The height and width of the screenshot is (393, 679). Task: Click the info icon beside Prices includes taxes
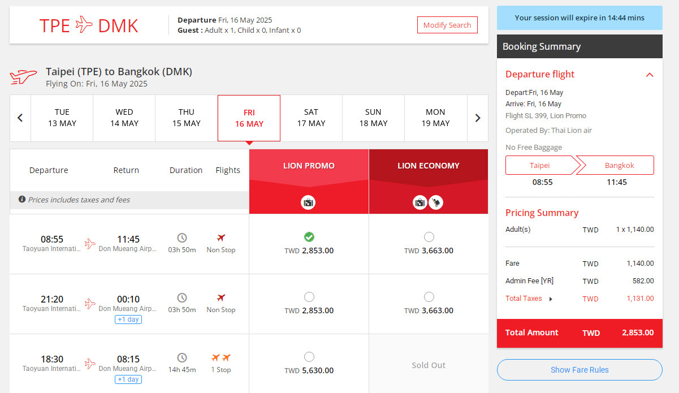click(22, 200)
